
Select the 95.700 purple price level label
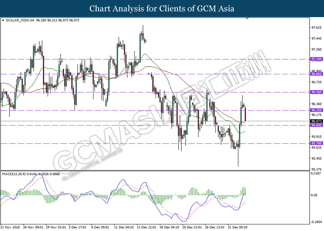pyautogui.click(x=316, y=143)
